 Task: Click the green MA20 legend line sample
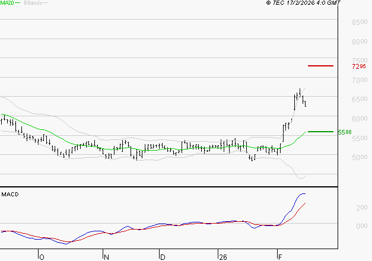18,3
